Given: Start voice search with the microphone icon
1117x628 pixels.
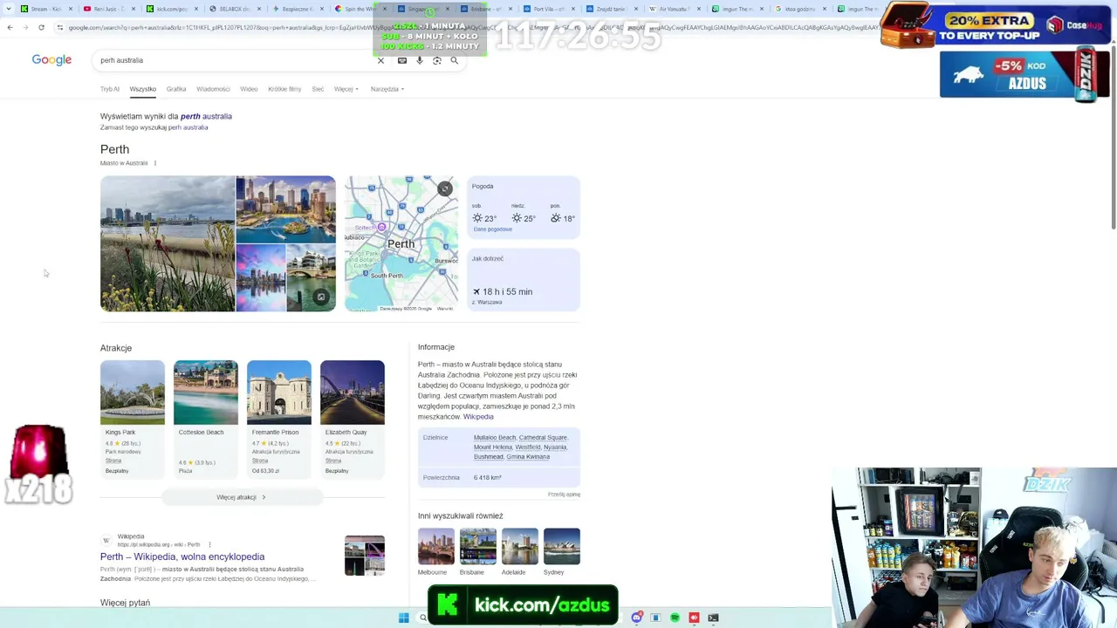Looking at the screenshot, I should (419, 60).
